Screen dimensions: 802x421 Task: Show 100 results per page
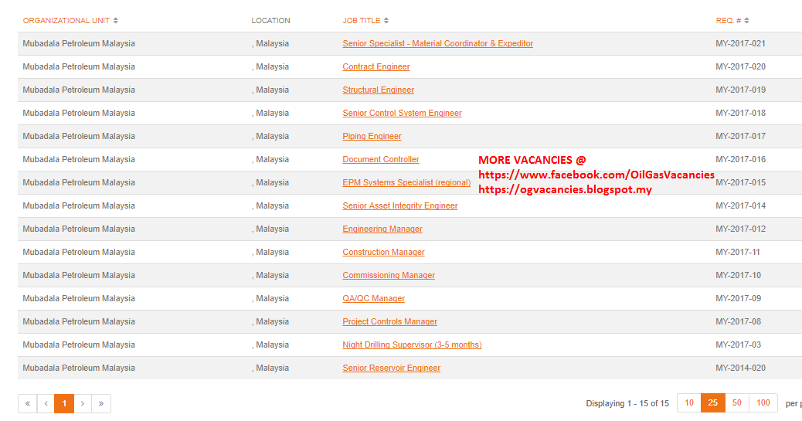point(763,403)
